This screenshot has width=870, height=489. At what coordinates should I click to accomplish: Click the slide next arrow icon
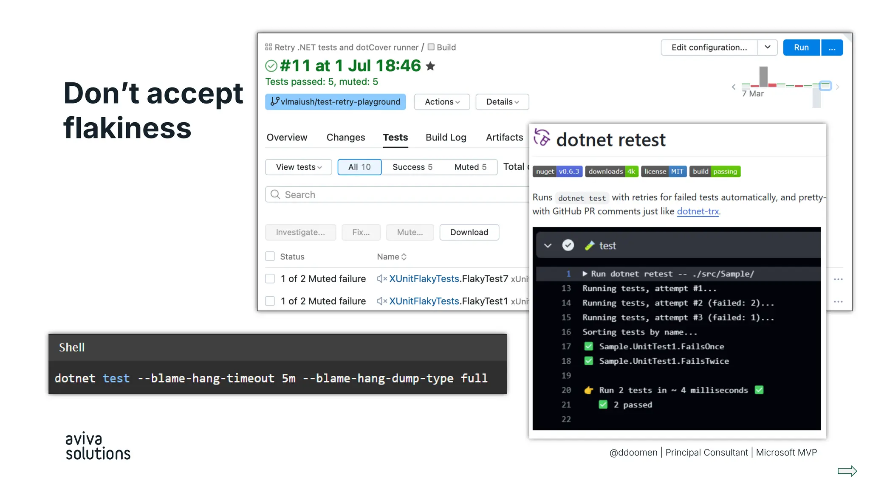click(847, 471)
